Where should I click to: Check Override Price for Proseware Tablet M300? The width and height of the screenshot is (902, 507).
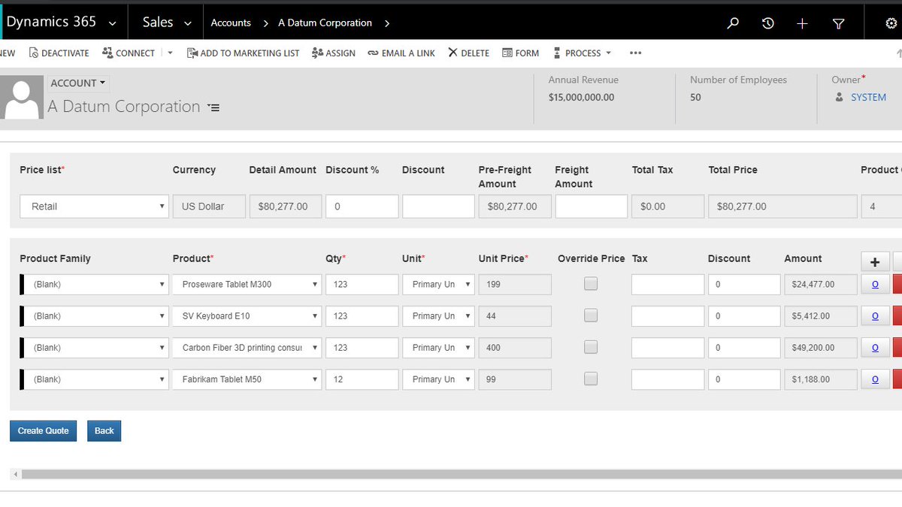[x=591, y=284]
